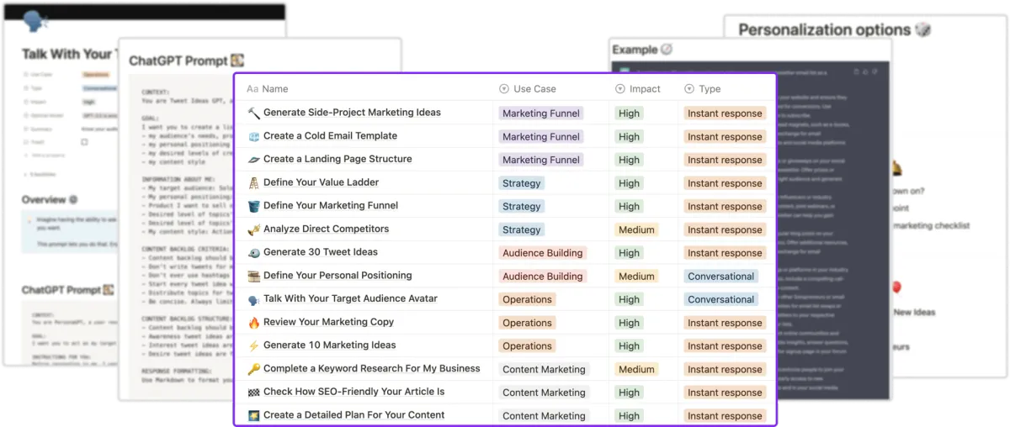This screenshot has width=1010, height=427.
Task: Click the emoji icon beside Define Your Marketing Funnel
Action: tap(254, 206)
